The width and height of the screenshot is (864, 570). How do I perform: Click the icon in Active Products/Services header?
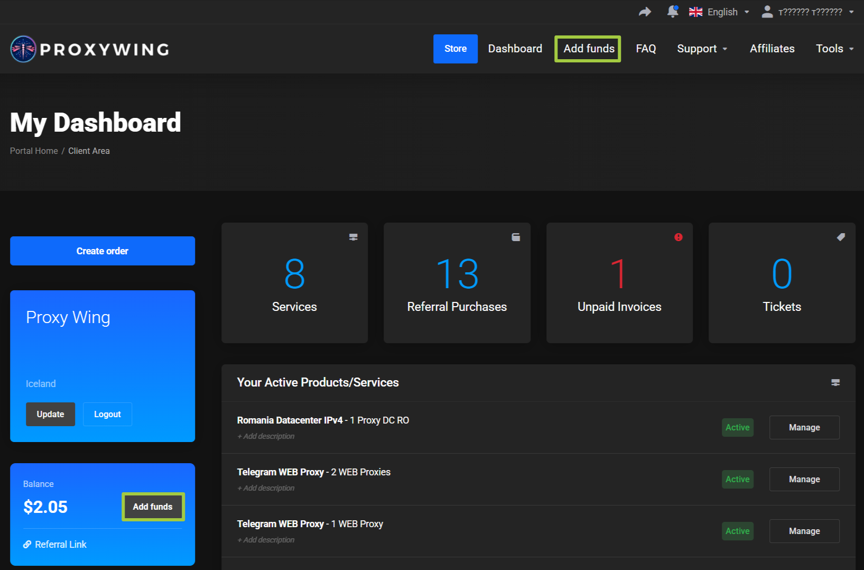[x=835, y=382]
